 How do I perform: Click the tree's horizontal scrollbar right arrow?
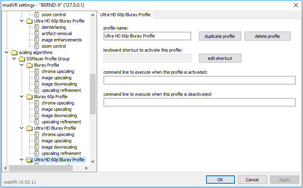[x=86, y=168]
